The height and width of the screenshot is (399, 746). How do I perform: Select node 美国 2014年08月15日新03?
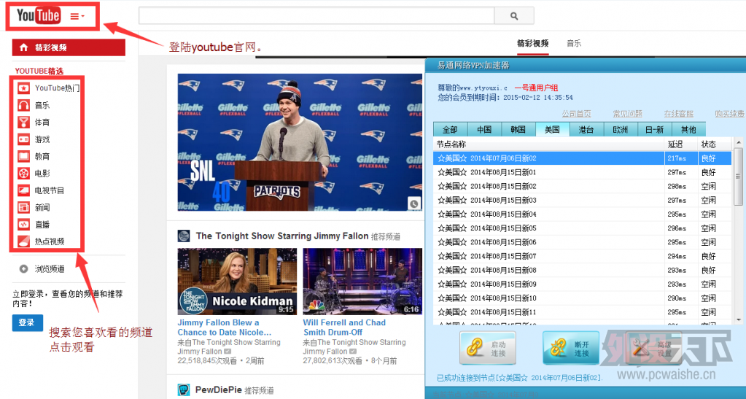(583, 201)
